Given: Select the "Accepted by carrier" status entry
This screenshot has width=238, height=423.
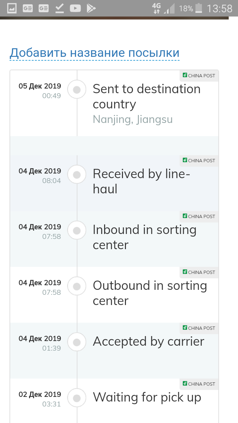Looking at the screenshot, I should click(148, 341).
